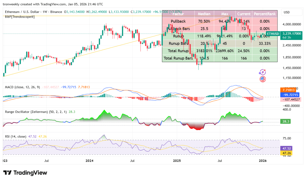This screenshot has height=181, width=306.
Task: Click the MACD legend value 7.71813
Action: 84,87
